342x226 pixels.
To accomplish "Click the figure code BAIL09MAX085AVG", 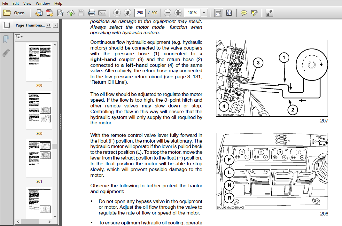I will [x=230, y=208].
